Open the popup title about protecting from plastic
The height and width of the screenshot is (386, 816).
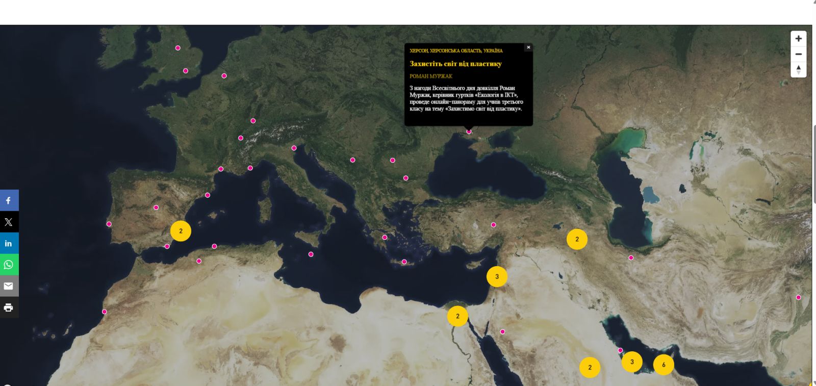point(455,64)
